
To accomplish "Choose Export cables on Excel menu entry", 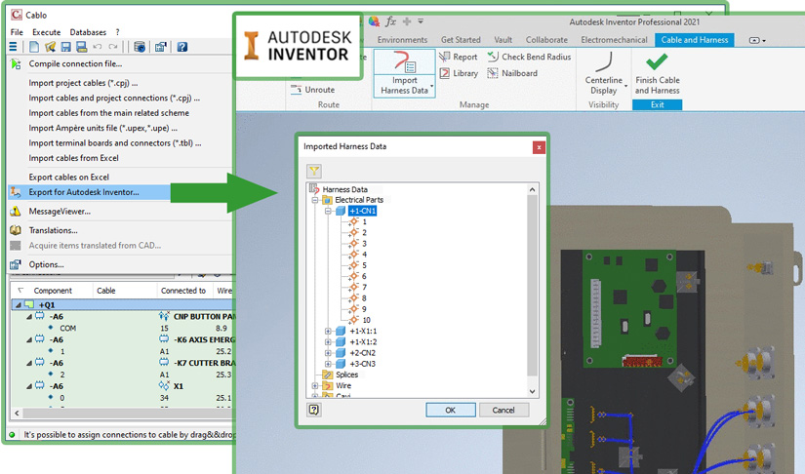I will tap(69, 177).
